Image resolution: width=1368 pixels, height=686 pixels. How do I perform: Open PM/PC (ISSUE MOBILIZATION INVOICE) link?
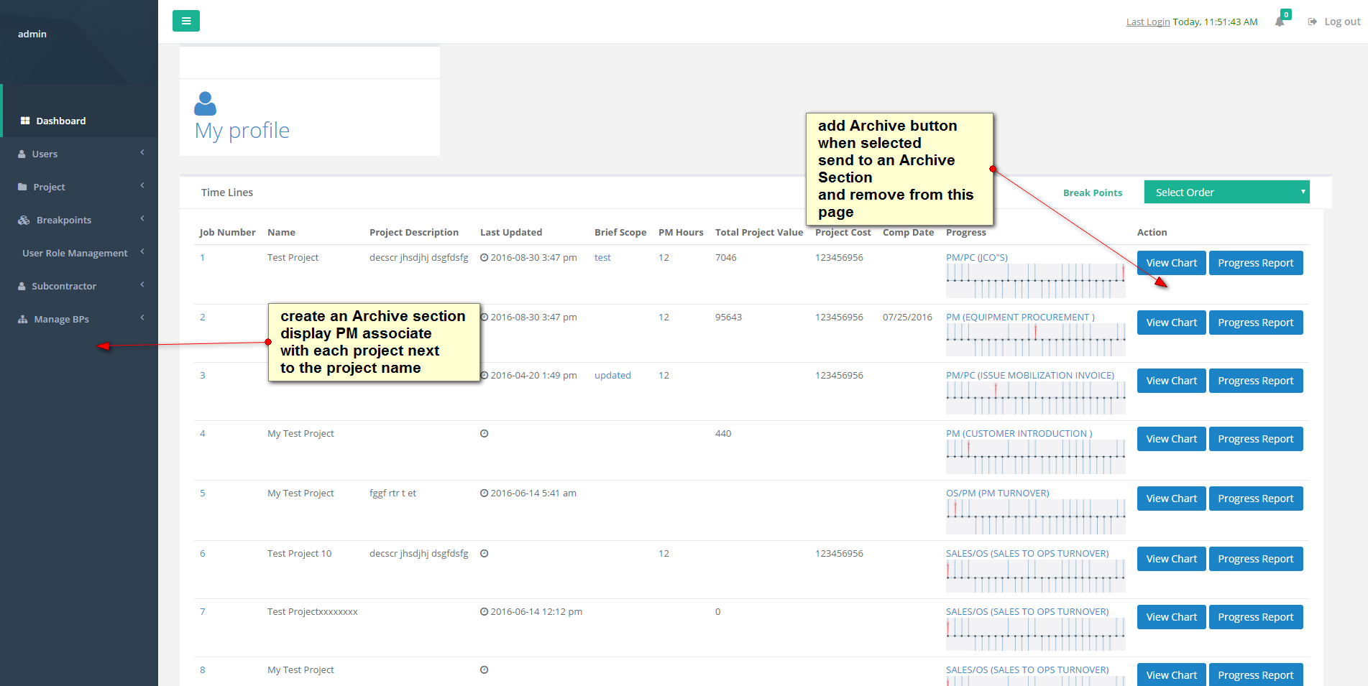1030,375
